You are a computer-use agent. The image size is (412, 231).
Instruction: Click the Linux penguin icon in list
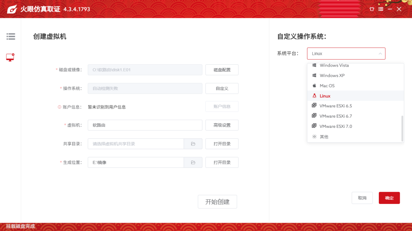(x=314, y=96)
